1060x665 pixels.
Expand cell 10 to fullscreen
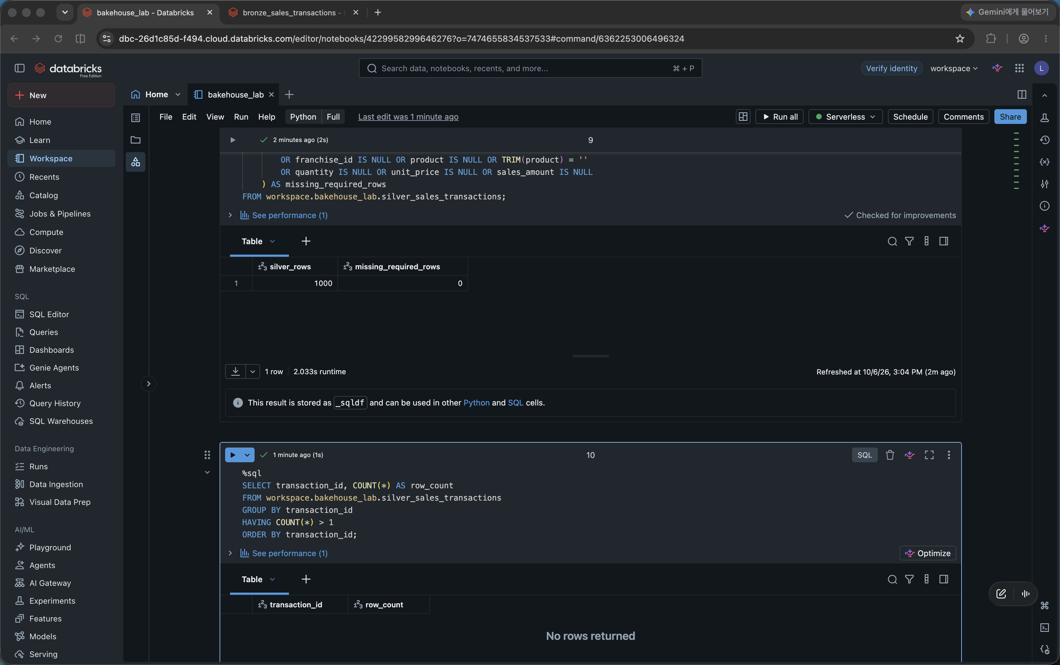[x=929, y=455]
